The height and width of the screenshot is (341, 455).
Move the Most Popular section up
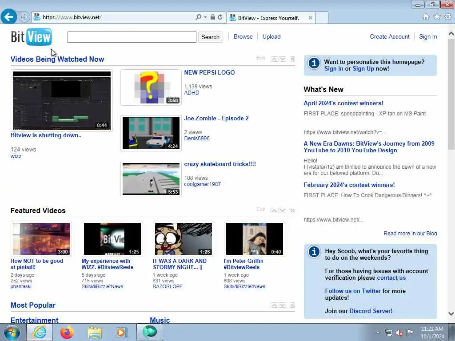(274, 305)
